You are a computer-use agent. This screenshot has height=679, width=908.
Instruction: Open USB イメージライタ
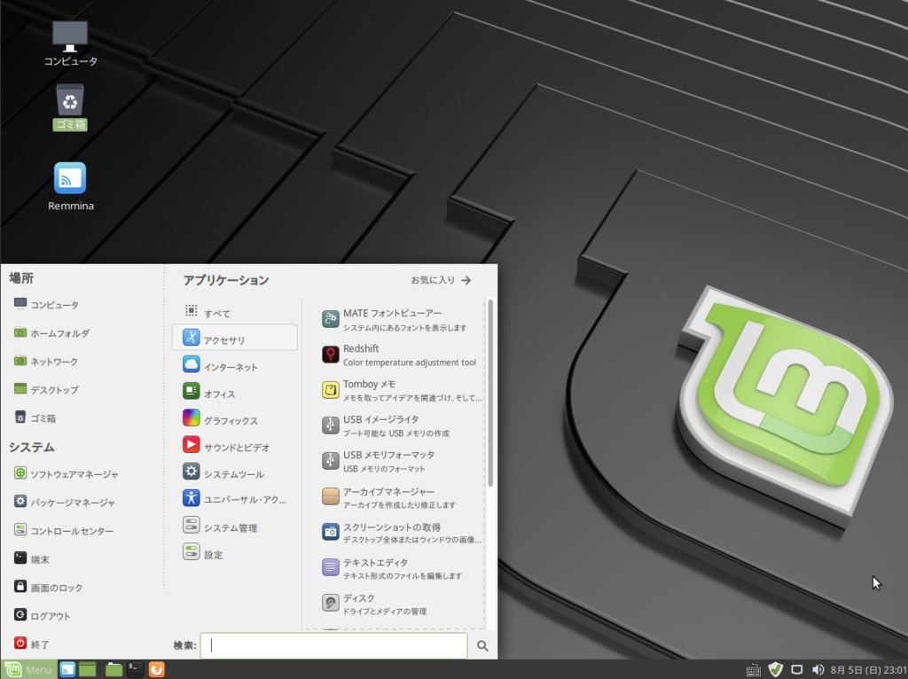[402, 425]
